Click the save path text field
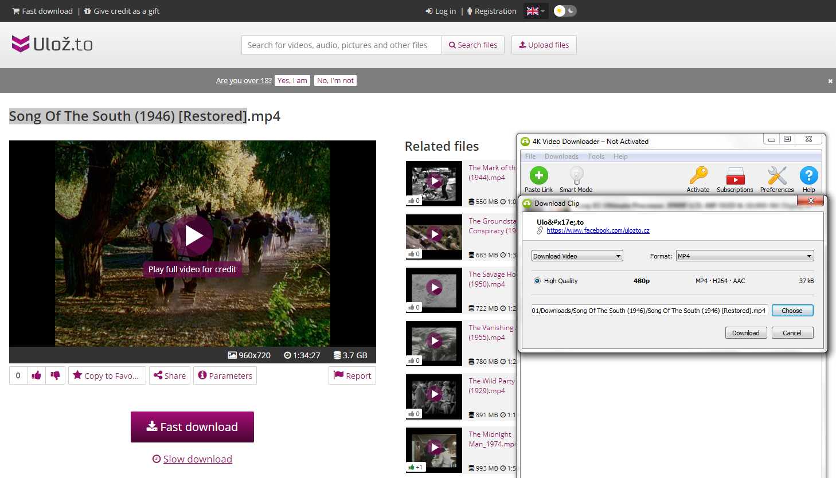836x478 pixels. 650,311
